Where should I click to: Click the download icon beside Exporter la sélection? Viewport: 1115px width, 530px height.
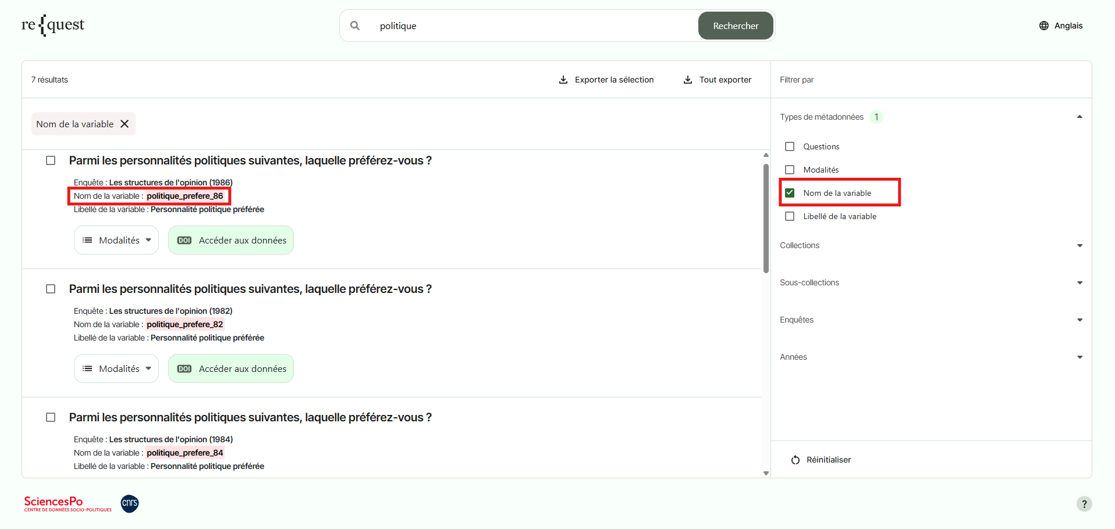563,80
